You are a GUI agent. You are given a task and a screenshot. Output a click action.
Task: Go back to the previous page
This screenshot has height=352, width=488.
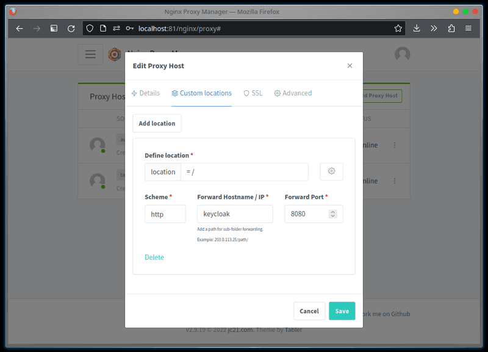pyautogui.click(x=20, y=28)
